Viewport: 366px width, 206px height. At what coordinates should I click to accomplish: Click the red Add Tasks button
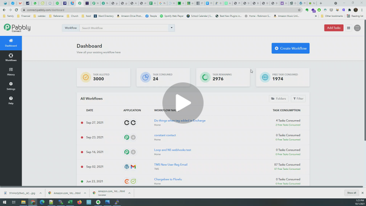click(333, 28)
